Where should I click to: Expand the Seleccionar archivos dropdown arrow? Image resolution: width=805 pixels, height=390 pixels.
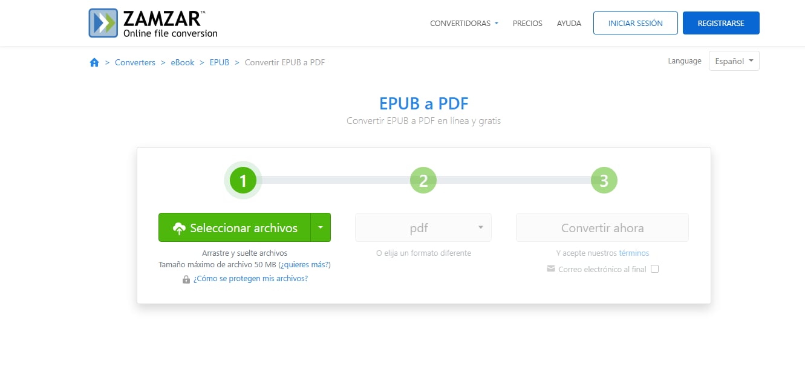tap(321, 227)
